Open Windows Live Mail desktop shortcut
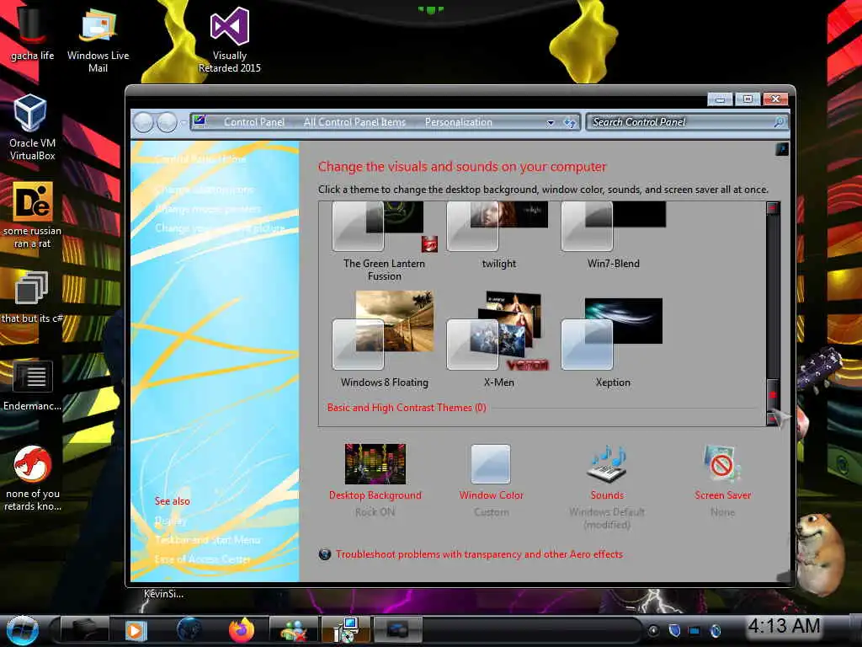This screenshot has width=862, height=647. 98,40
